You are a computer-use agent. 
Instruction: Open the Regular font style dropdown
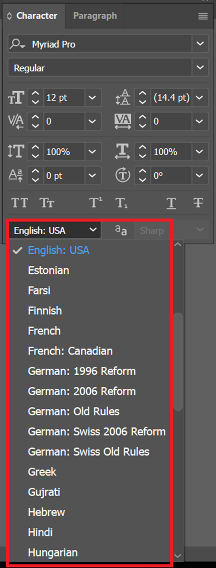tap(200, 68)
